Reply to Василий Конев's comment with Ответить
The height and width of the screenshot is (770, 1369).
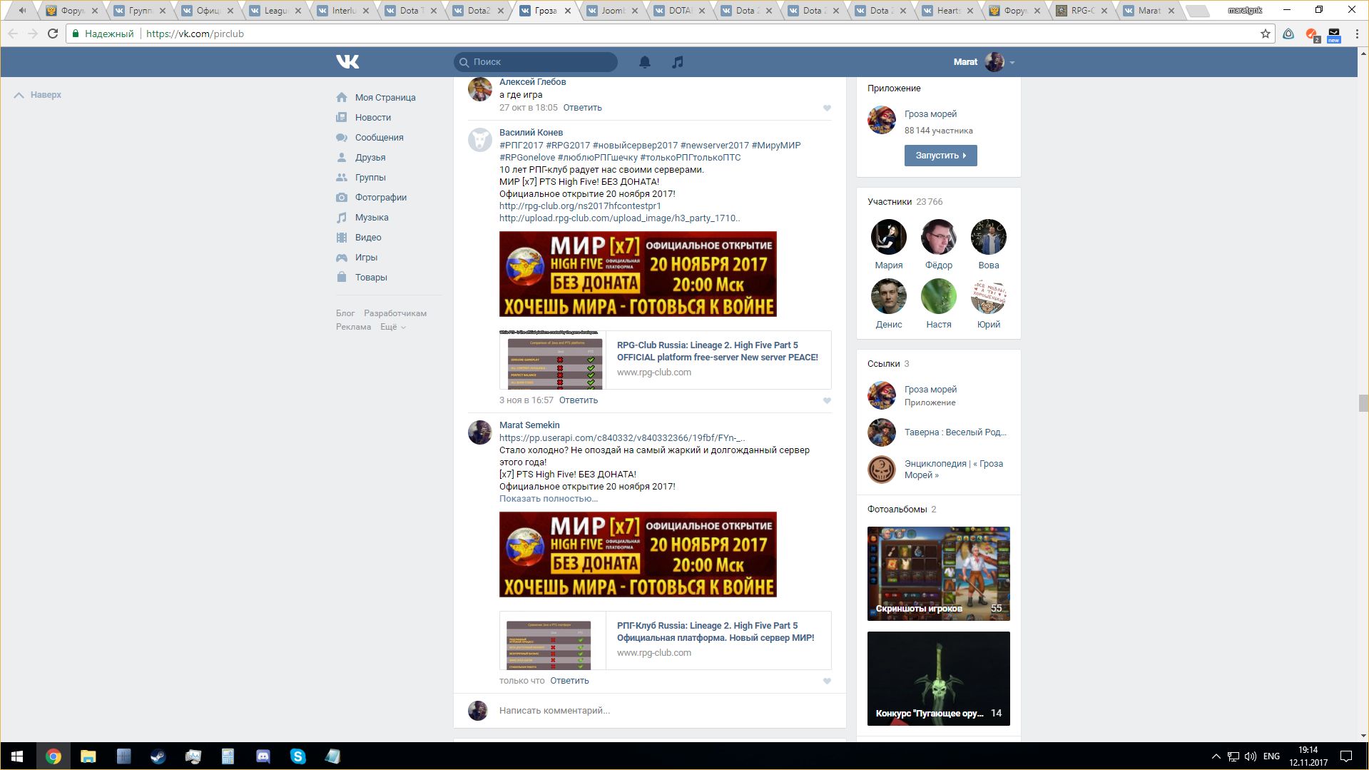(x=579, y=400)
